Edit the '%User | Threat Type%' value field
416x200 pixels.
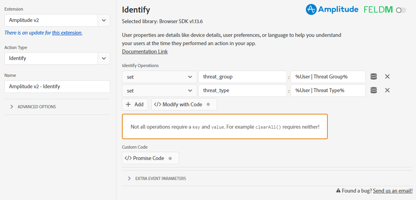(x=328, y=91)
